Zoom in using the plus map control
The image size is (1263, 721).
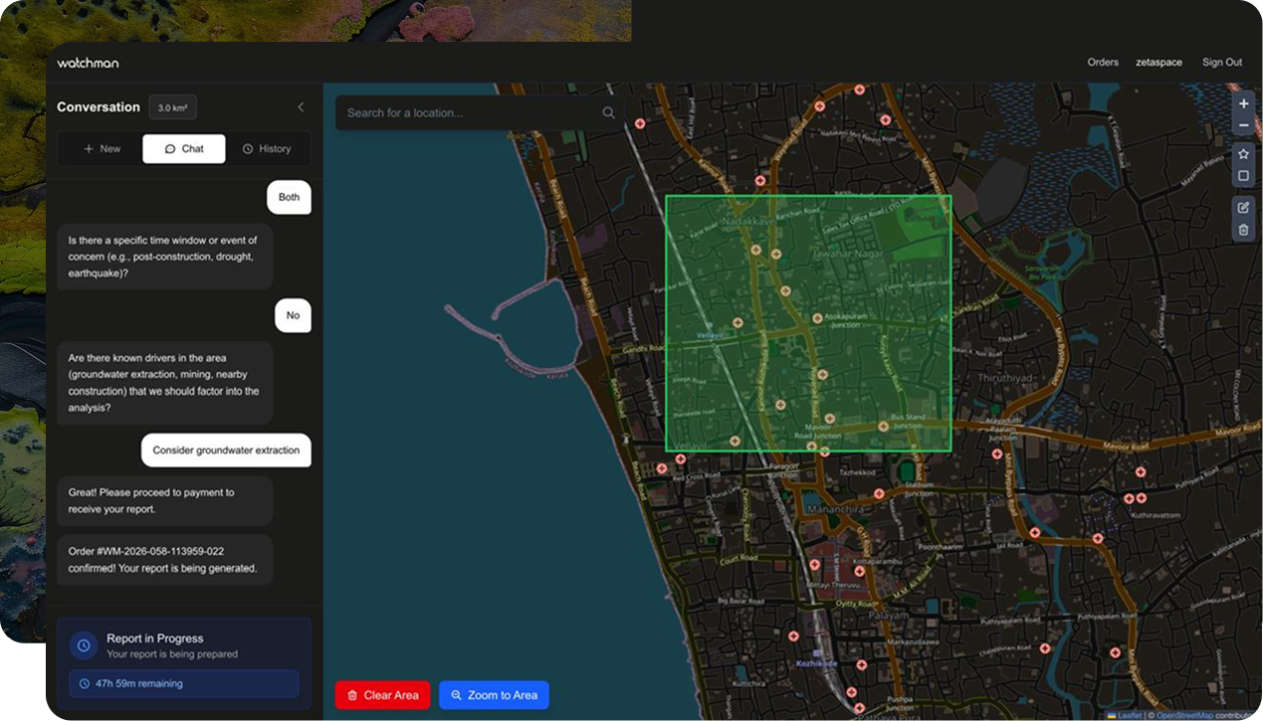tap(1242, 103)
